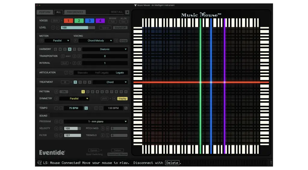
Task: Click the Tempo minus key
Action: pos(56,108)
